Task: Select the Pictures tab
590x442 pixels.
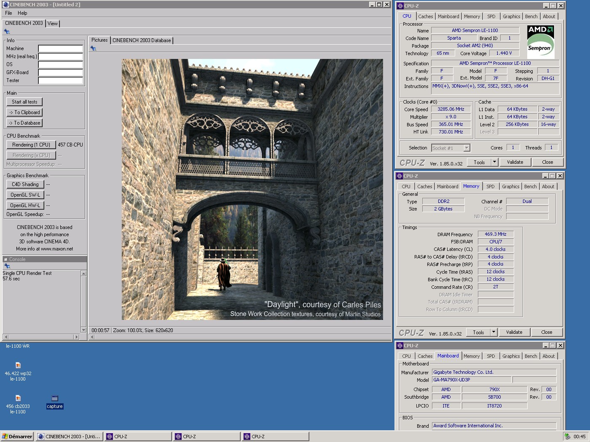Action: tap(99, 40)
